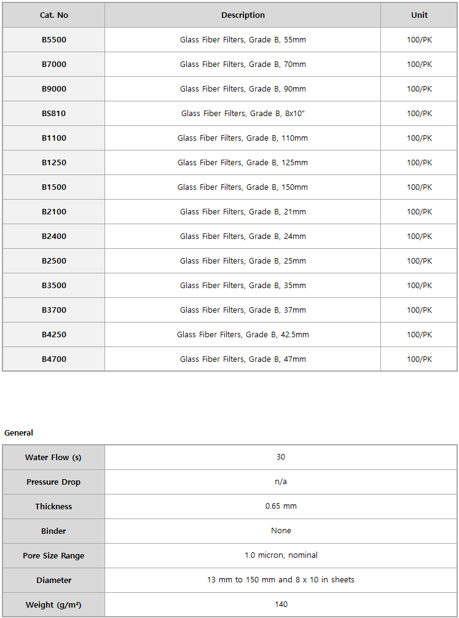Viewport: 459px width, 618px height.
Task: Select catalog number B5500
Action: pyautogui.click(x=54, y=40)
